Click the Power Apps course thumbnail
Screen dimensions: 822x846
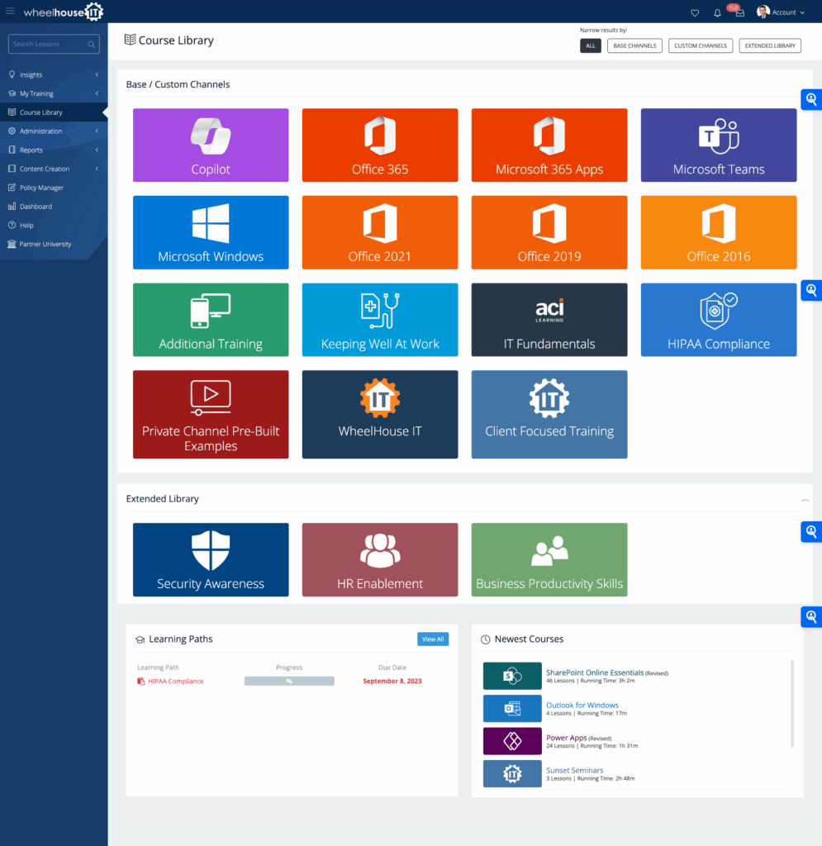click(x=512, y=741)
